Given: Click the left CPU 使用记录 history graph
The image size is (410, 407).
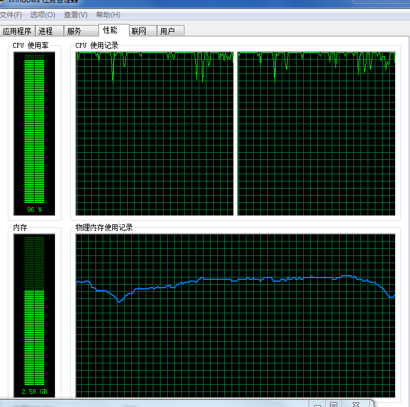Looking at the screenshot, I should point(155,134).
